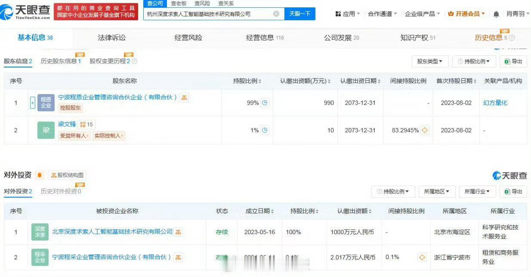Open the 经营信息 tab
The height and width of the screenshot is (277, 531).
point(265,38)
